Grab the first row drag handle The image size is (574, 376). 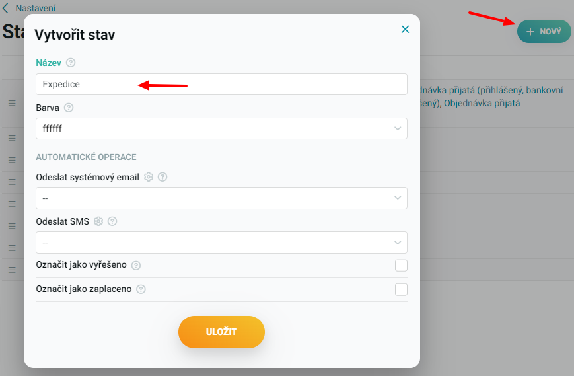click(11, 104)
